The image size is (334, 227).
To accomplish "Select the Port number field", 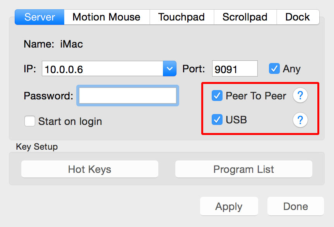I will 235,68.
